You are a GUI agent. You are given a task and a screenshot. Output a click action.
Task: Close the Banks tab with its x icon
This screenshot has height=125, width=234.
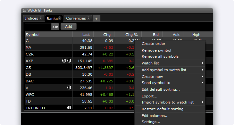pos(60,18)
